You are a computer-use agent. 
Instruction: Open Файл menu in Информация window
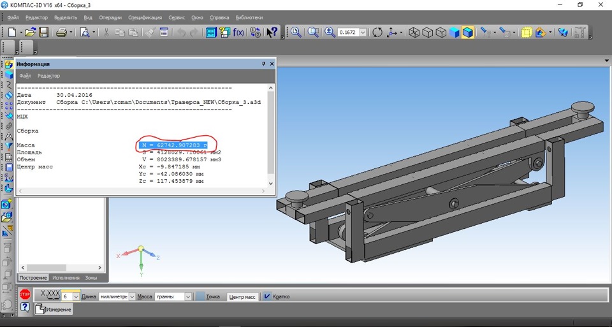pyautogui.click(x=25, y=76)
